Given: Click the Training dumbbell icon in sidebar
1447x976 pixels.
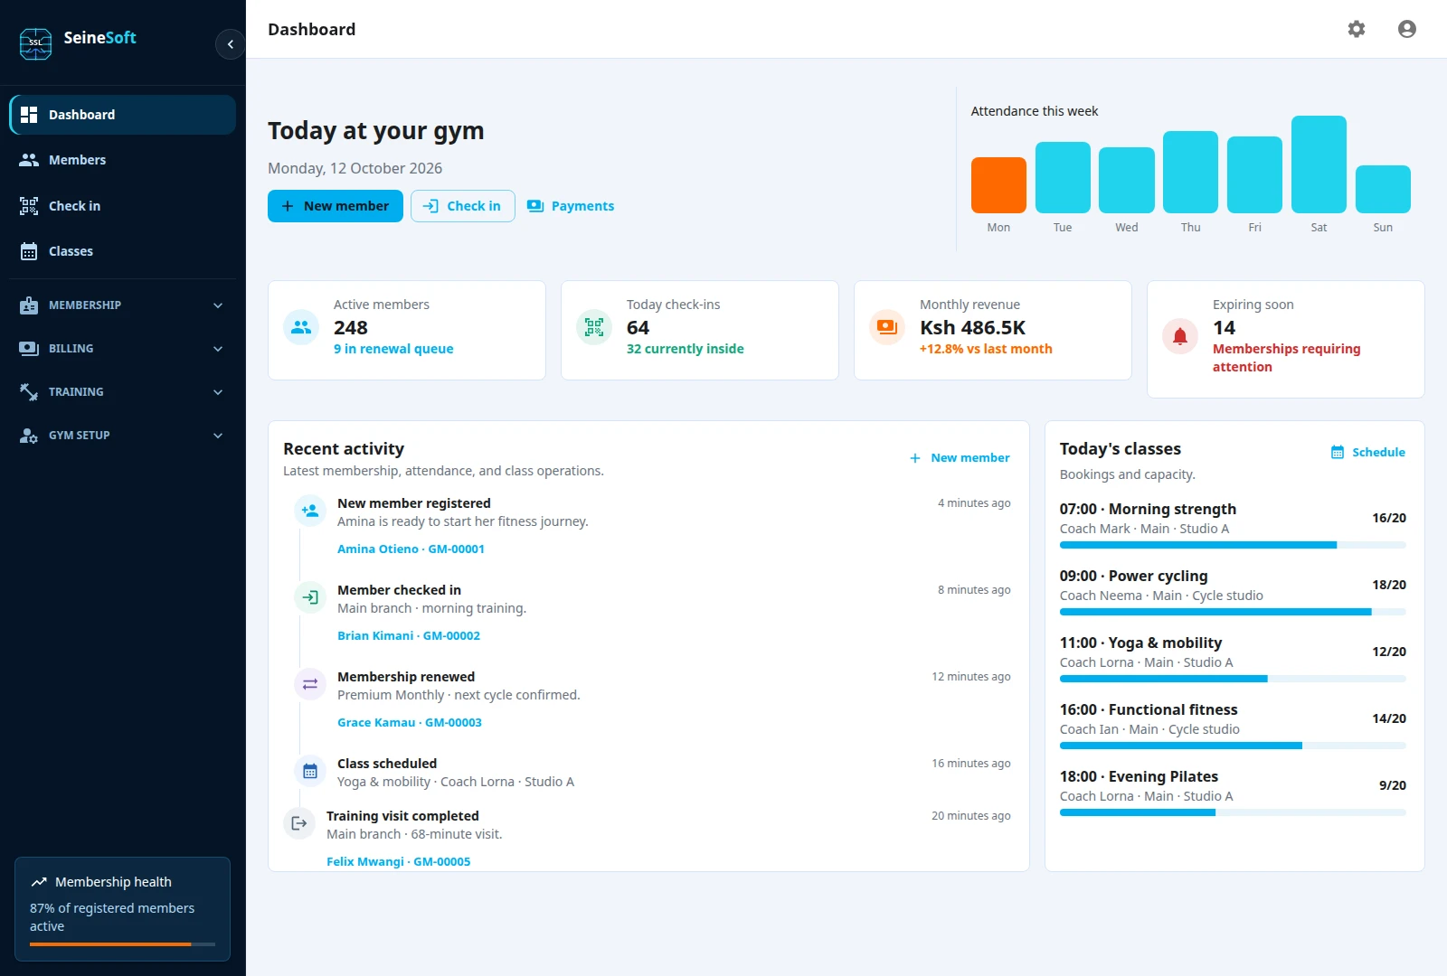Looking at the screenshot, I should [x=29, y=392].
